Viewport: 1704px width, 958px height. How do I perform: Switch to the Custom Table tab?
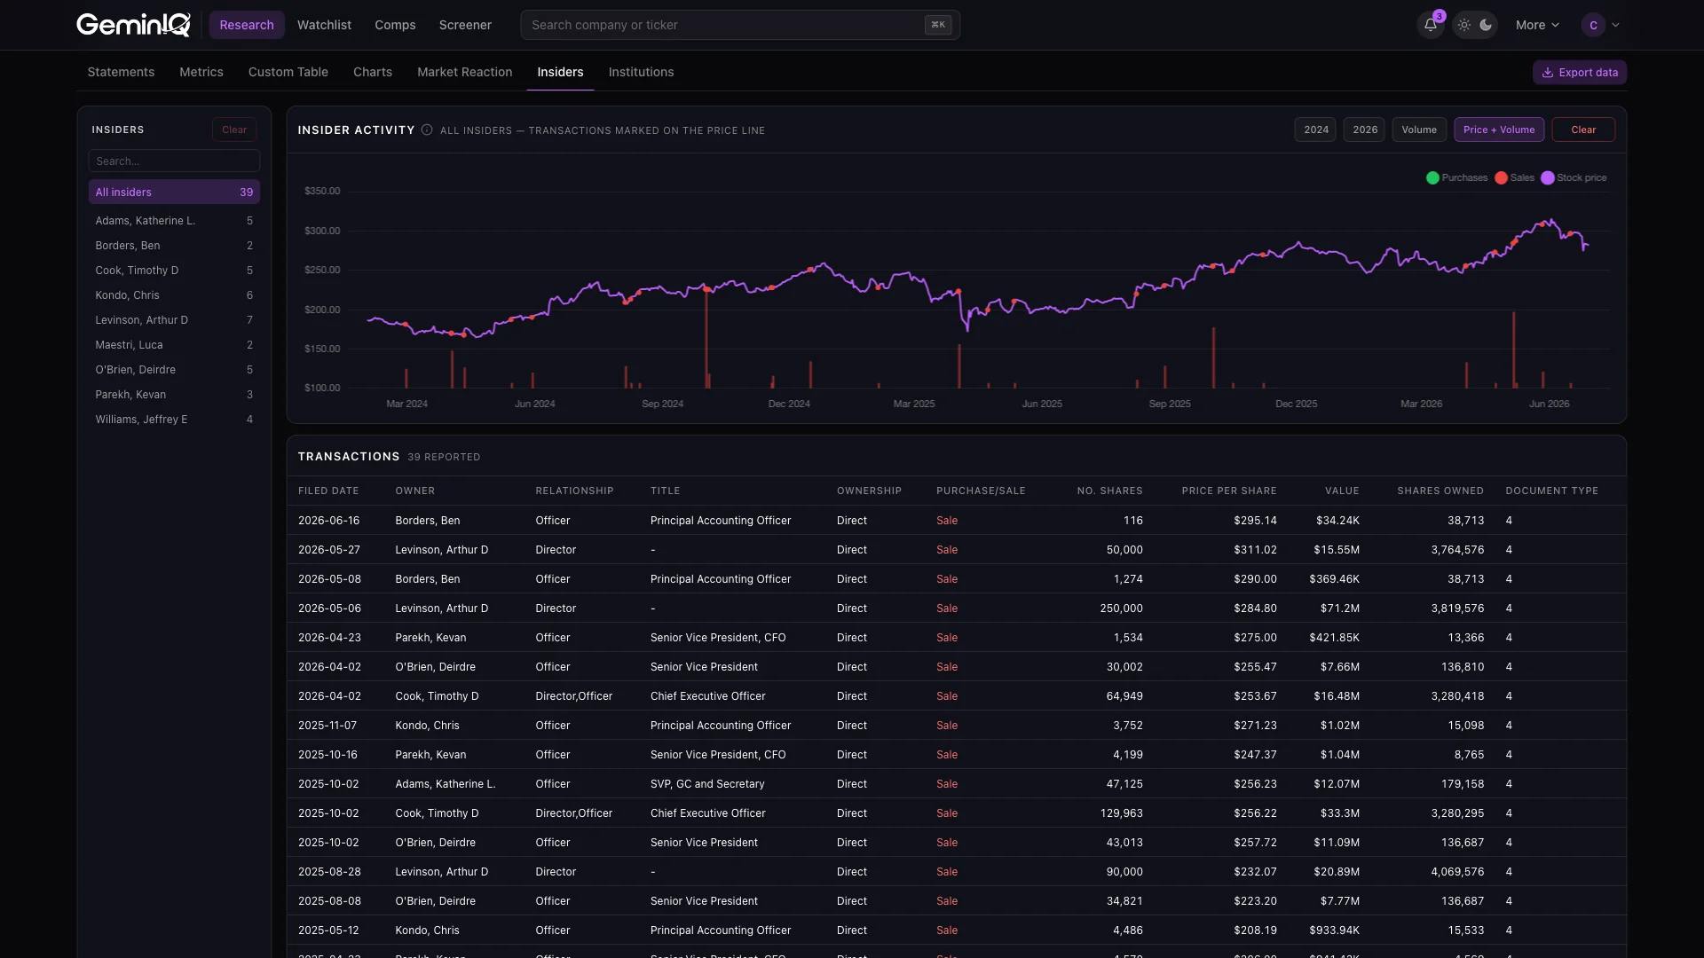pos(288,72)
